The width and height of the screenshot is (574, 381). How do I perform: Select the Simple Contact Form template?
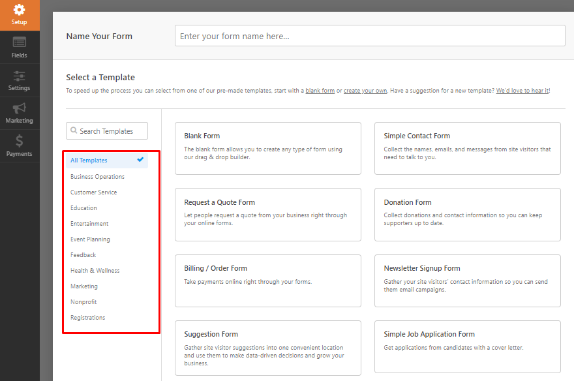(467, 148)
